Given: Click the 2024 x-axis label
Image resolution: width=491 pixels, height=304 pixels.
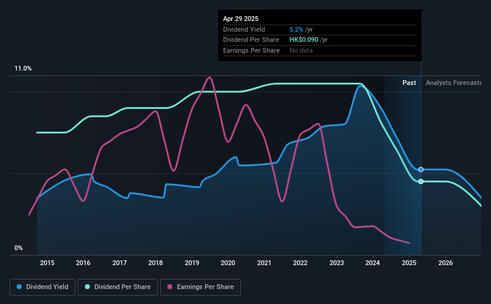Looking at the screenshot, I should click(x=373, y=263).
